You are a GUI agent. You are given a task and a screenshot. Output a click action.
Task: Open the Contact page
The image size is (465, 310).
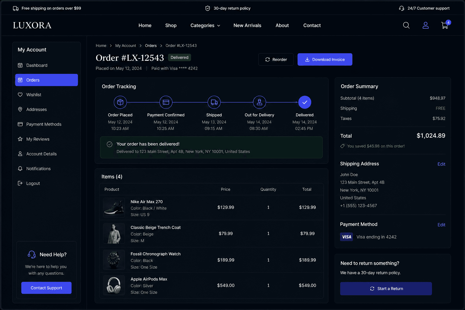tap(312, 25)
